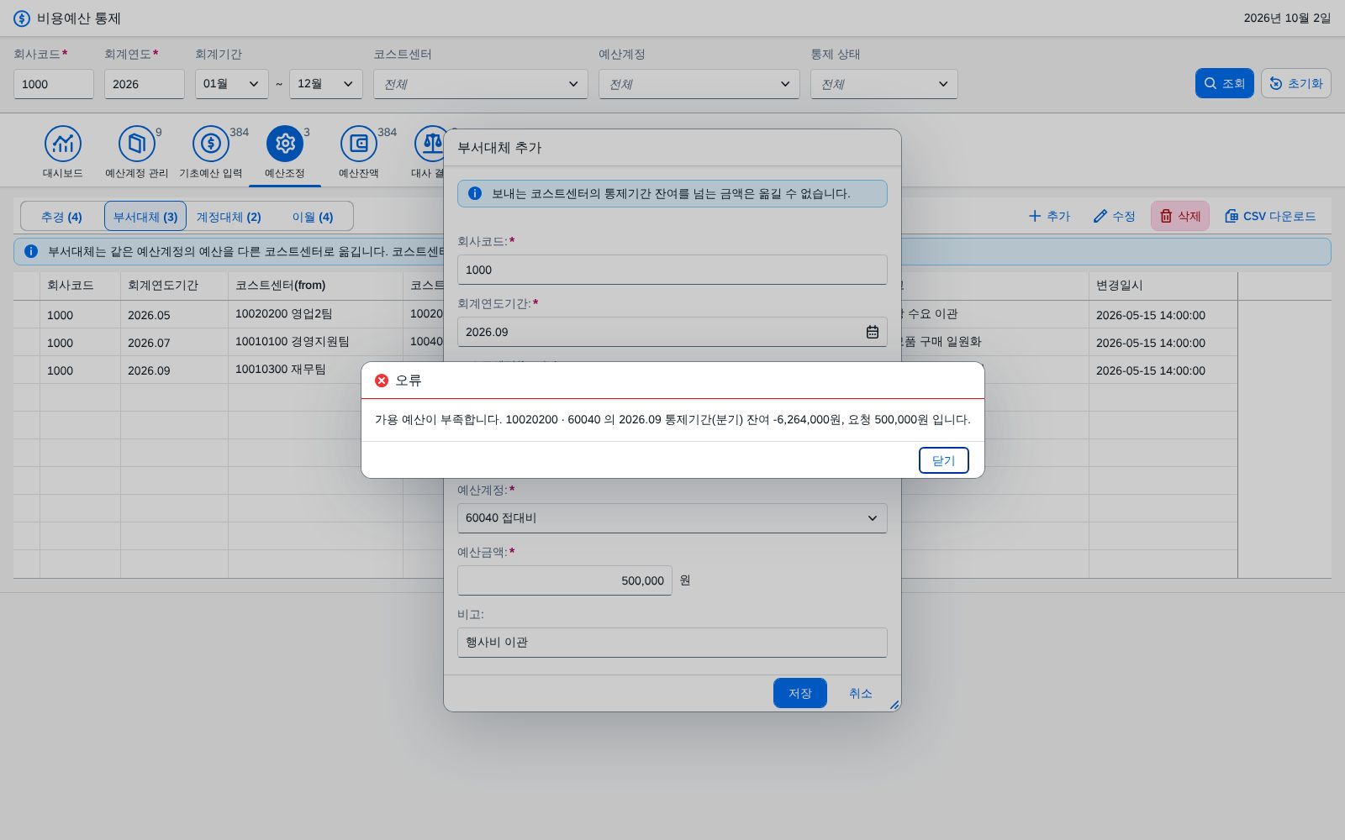
Task: Open the 기초예산 입력 icon
Action: pyautogui.click(x=211, y=144)
